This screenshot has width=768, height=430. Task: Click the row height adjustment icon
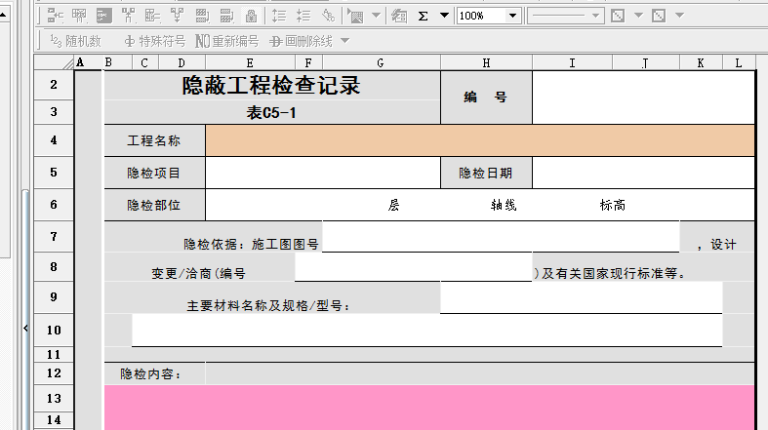coord(279,16)
